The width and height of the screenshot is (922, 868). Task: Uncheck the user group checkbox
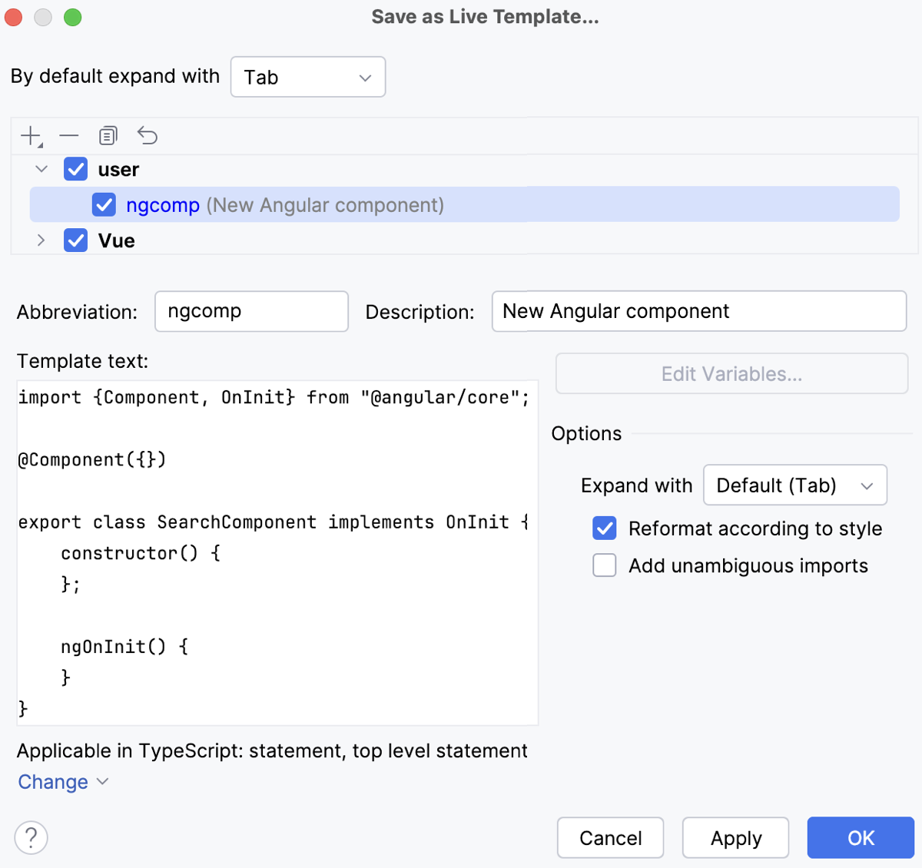[76, 169]
